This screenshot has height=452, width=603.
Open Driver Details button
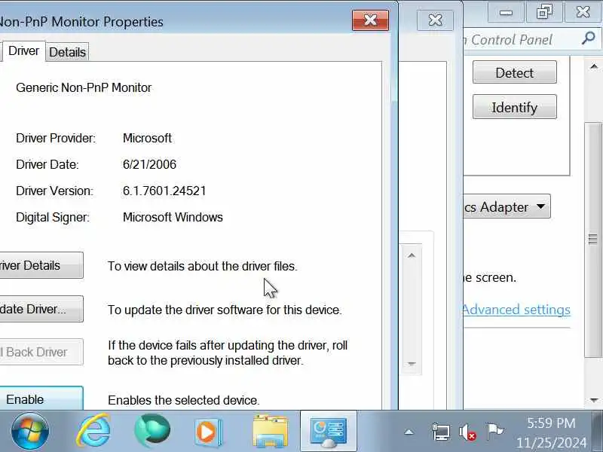click(41, 265)
